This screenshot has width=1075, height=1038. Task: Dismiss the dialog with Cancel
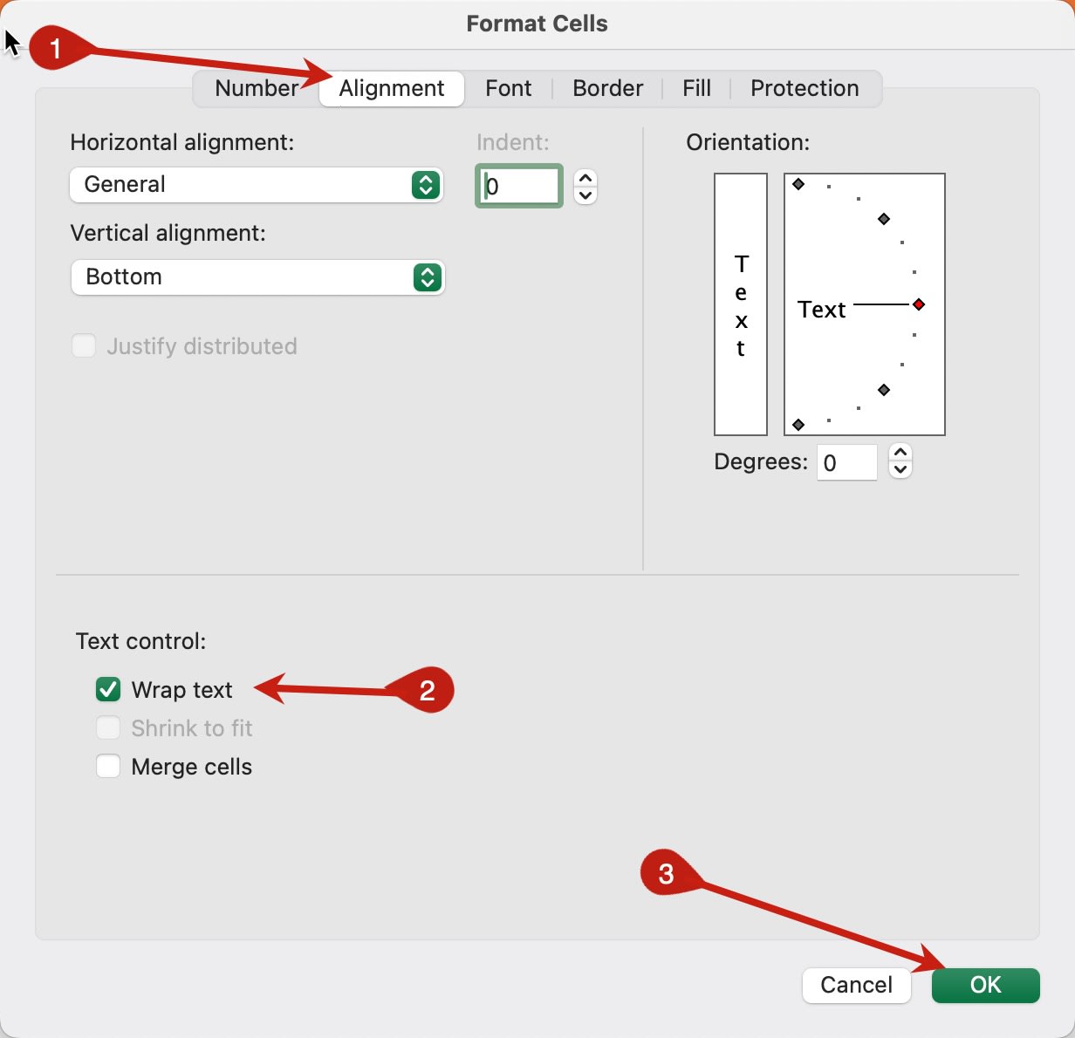click(856, 985)
